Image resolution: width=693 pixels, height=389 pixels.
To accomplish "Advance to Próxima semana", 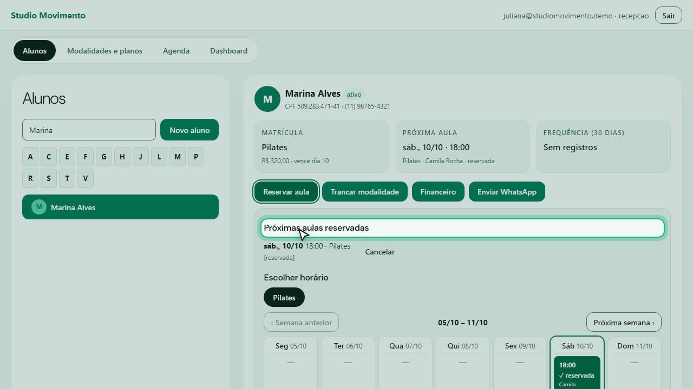I will tap(624, 323).
